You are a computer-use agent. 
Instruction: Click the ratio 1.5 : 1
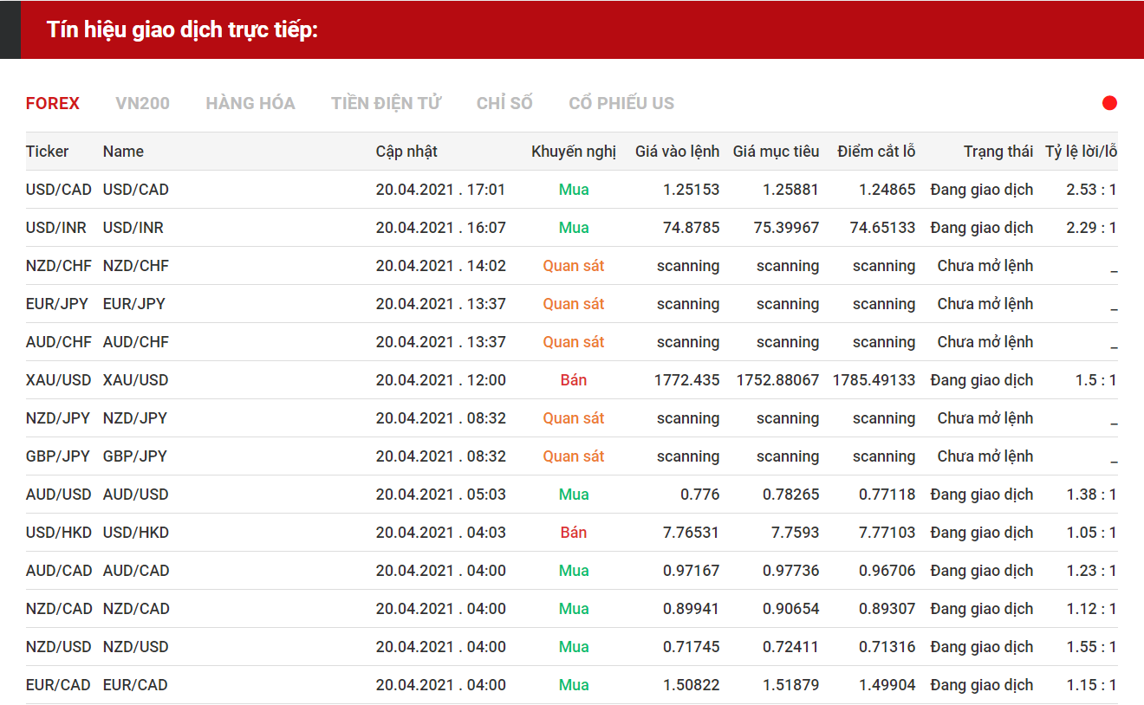click(1096, 380)
